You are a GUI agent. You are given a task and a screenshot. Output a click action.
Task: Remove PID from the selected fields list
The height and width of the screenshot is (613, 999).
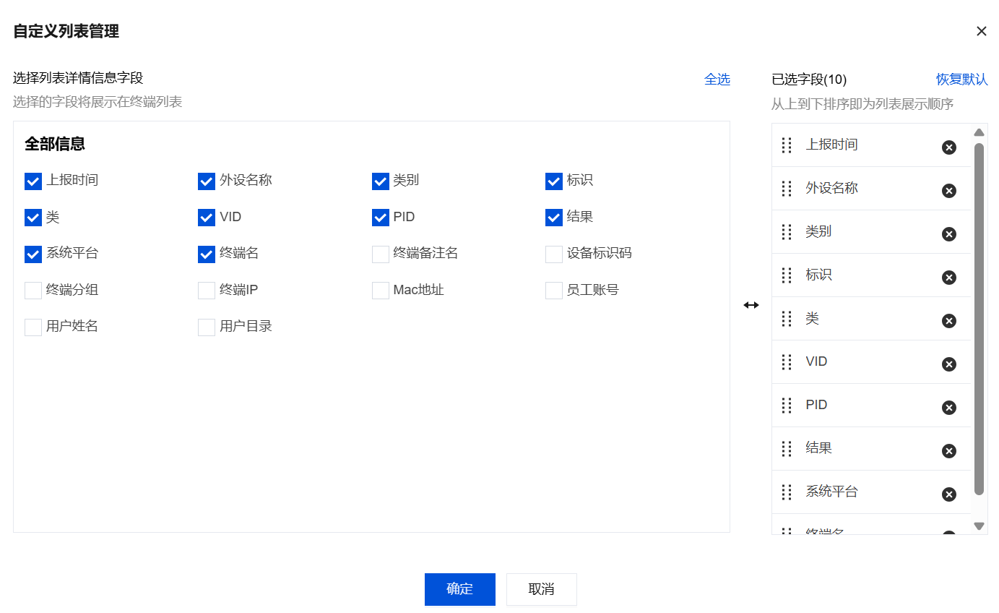[949, 408]
